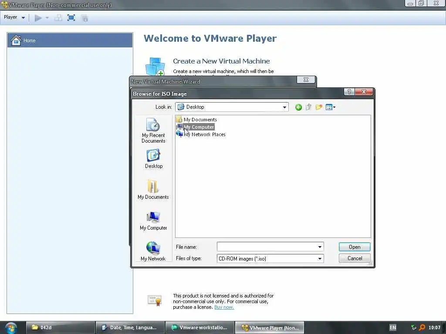Close the New Virtual Machine Wizard window
Viewport: 446px width, 334px height.
[306, 80]
